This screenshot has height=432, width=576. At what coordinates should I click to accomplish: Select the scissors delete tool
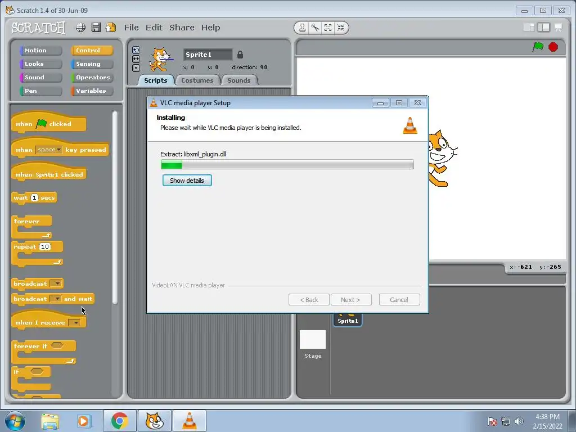pos(315,28)
